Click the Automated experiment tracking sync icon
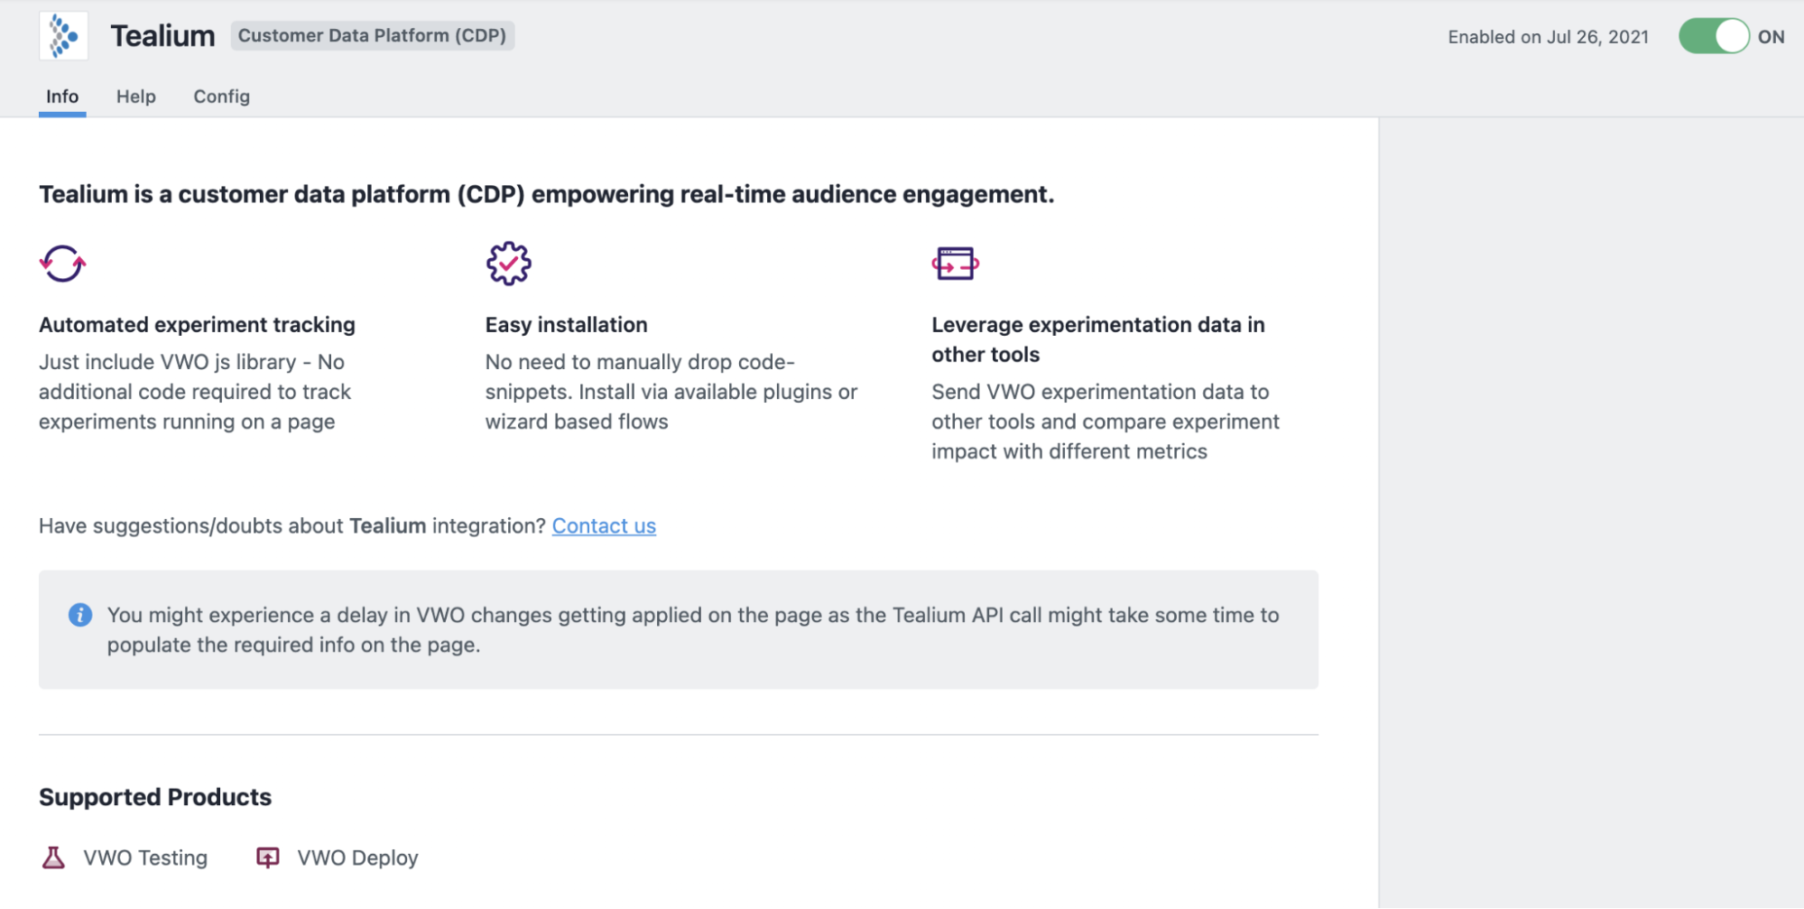The image size is (1804, 909). [x=62, y=264]
